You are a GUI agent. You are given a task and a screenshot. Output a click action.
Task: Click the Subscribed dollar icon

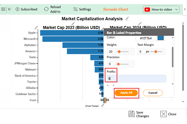(18, 9)
